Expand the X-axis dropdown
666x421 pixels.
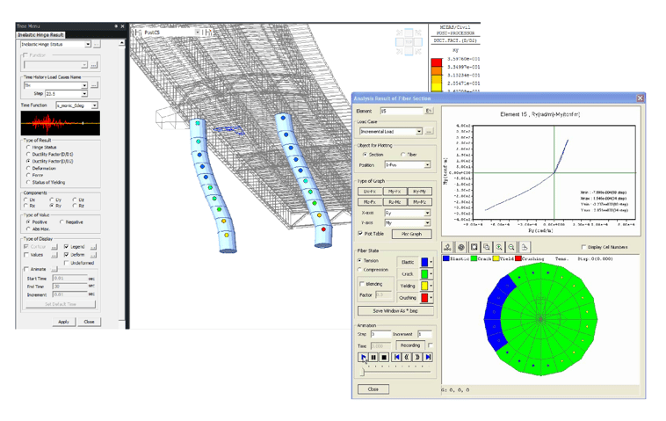428,213
